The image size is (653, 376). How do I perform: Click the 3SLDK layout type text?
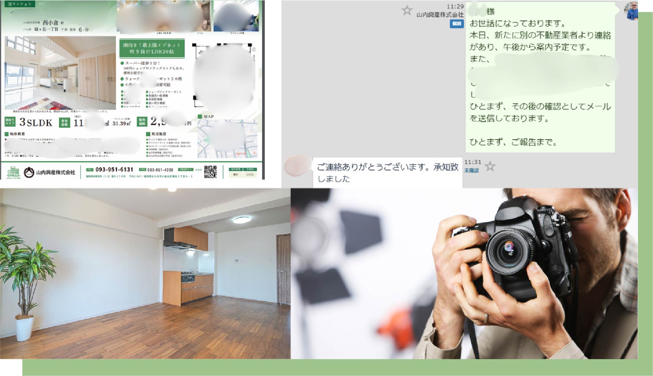point(36,122)
